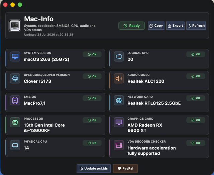214x175 pixels.
Task: Click the OK badge on OpenCore/Clover Version
Action: coord(92,76)
